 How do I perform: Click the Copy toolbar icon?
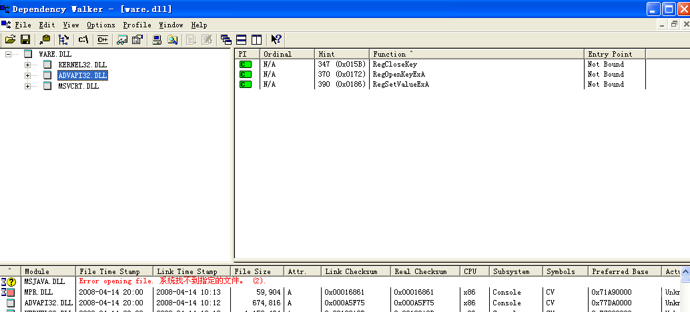[45, 39]
